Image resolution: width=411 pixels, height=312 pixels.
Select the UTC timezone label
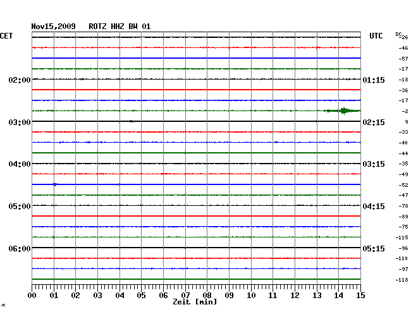376,36
